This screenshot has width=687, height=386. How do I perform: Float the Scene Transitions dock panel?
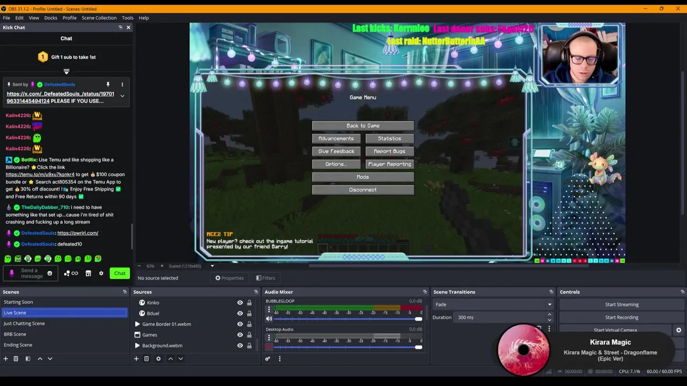[x=551, y=292]
